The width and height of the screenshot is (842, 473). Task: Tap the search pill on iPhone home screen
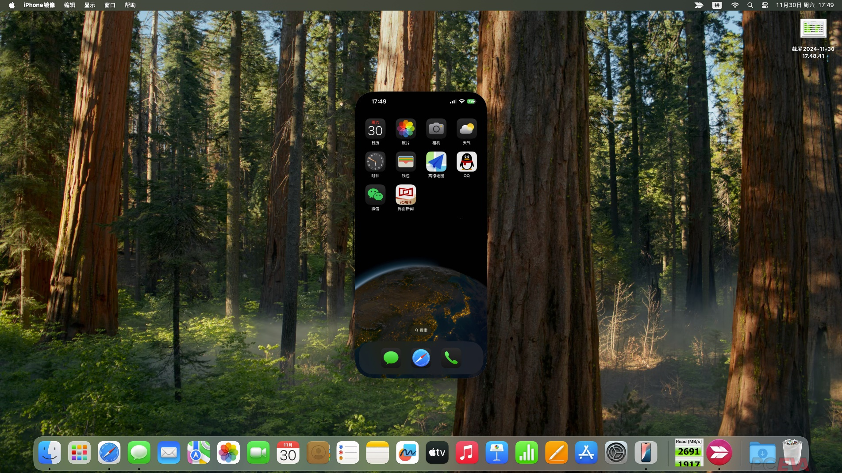(421, 330)
